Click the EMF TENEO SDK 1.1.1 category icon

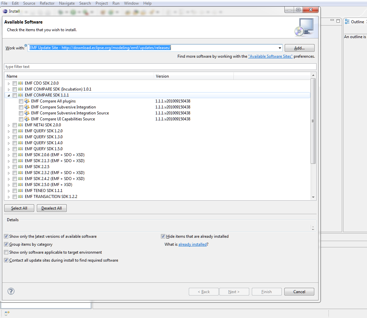pos(21,191)
